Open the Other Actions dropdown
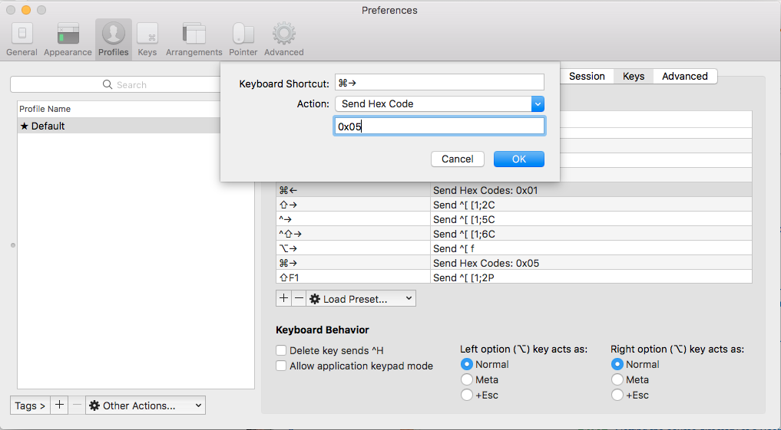 pos(145,405)
